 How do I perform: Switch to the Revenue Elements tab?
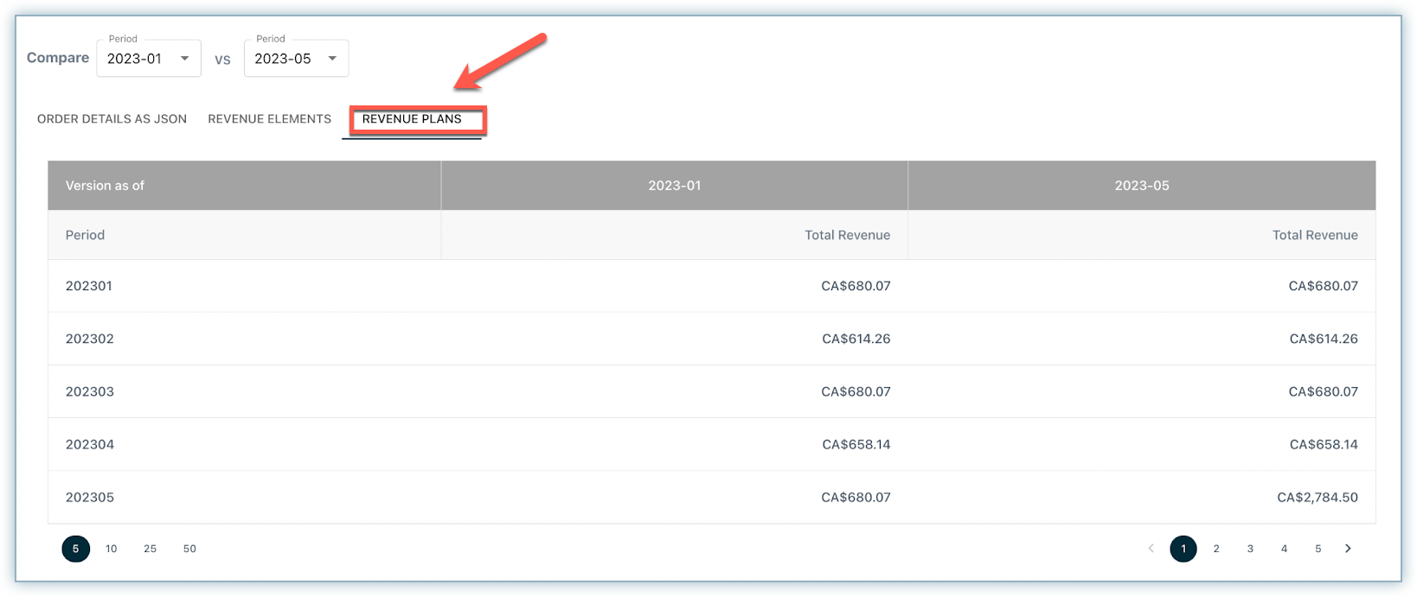point(269,119)
